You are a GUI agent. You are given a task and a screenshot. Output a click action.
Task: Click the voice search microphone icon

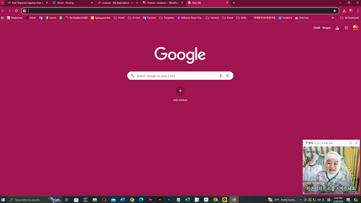221,76
